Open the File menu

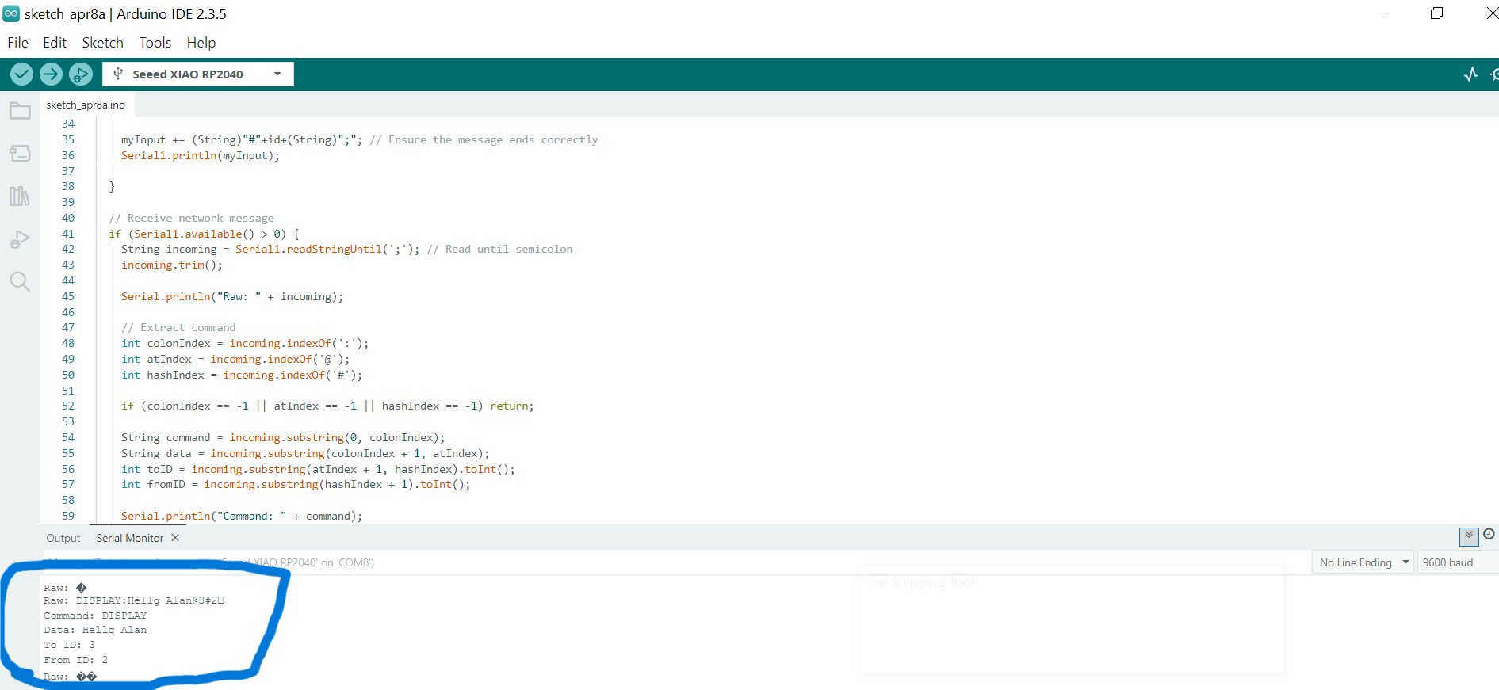coord(17,43)
